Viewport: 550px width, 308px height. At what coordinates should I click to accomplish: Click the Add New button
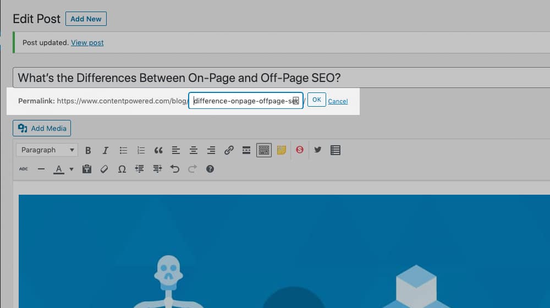tap(86, 19)
